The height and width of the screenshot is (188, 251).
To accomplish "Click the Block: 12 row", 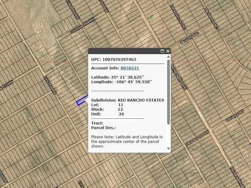I will [107, 110].
